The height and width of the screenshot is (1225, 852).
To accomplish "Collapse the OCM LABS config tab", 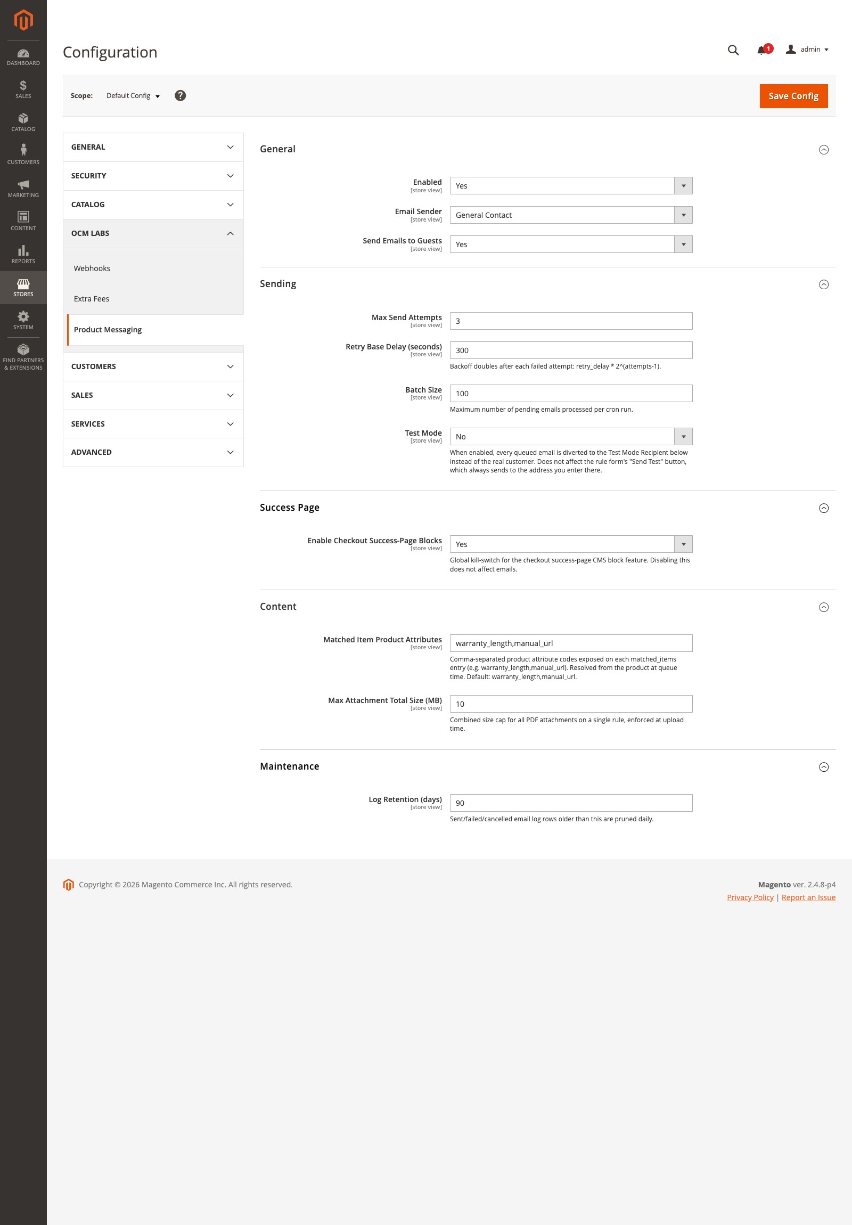I will point(153,234).
